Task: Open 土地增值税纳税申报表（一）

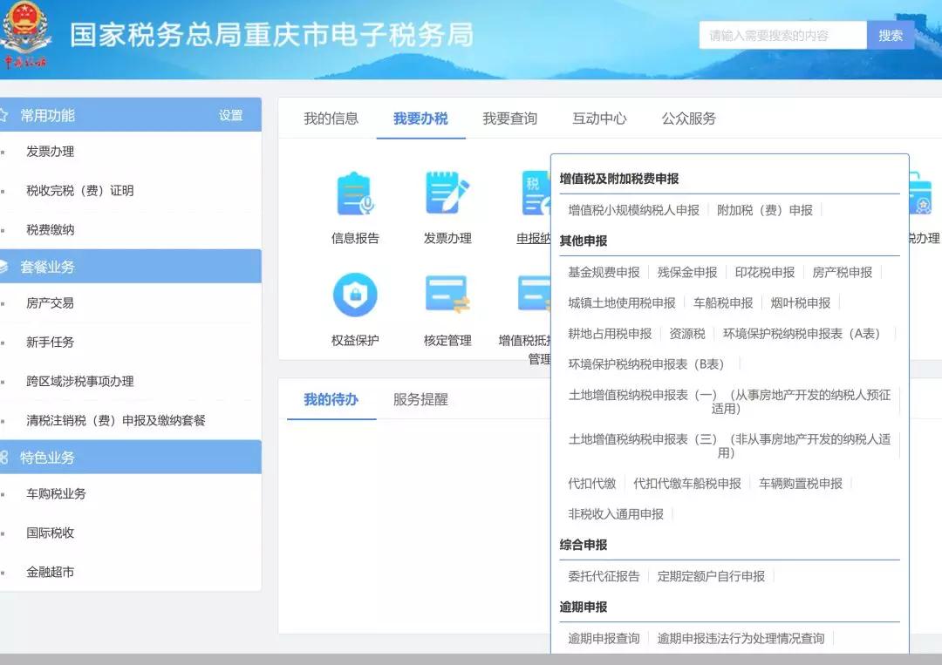Action: pos(729,402)
